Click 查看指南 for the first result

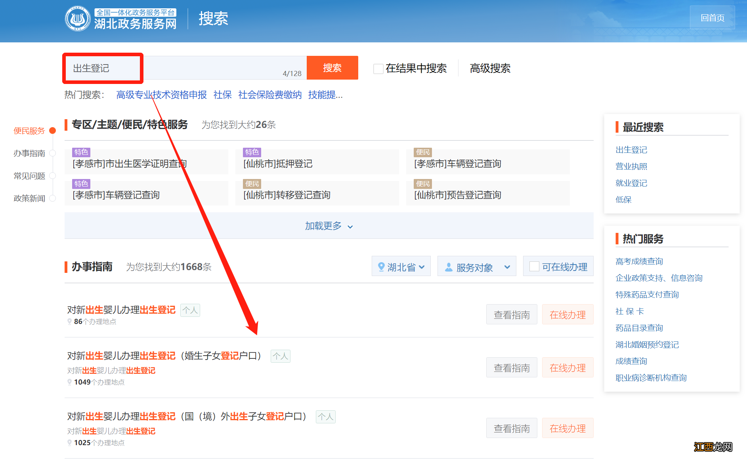[x=511, y=314]
